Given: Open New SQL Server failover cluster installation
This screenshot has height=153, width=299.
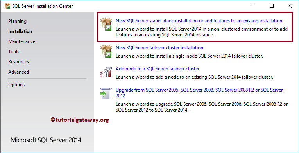Looking at the screenshot, I should click(x=159, y=48).
